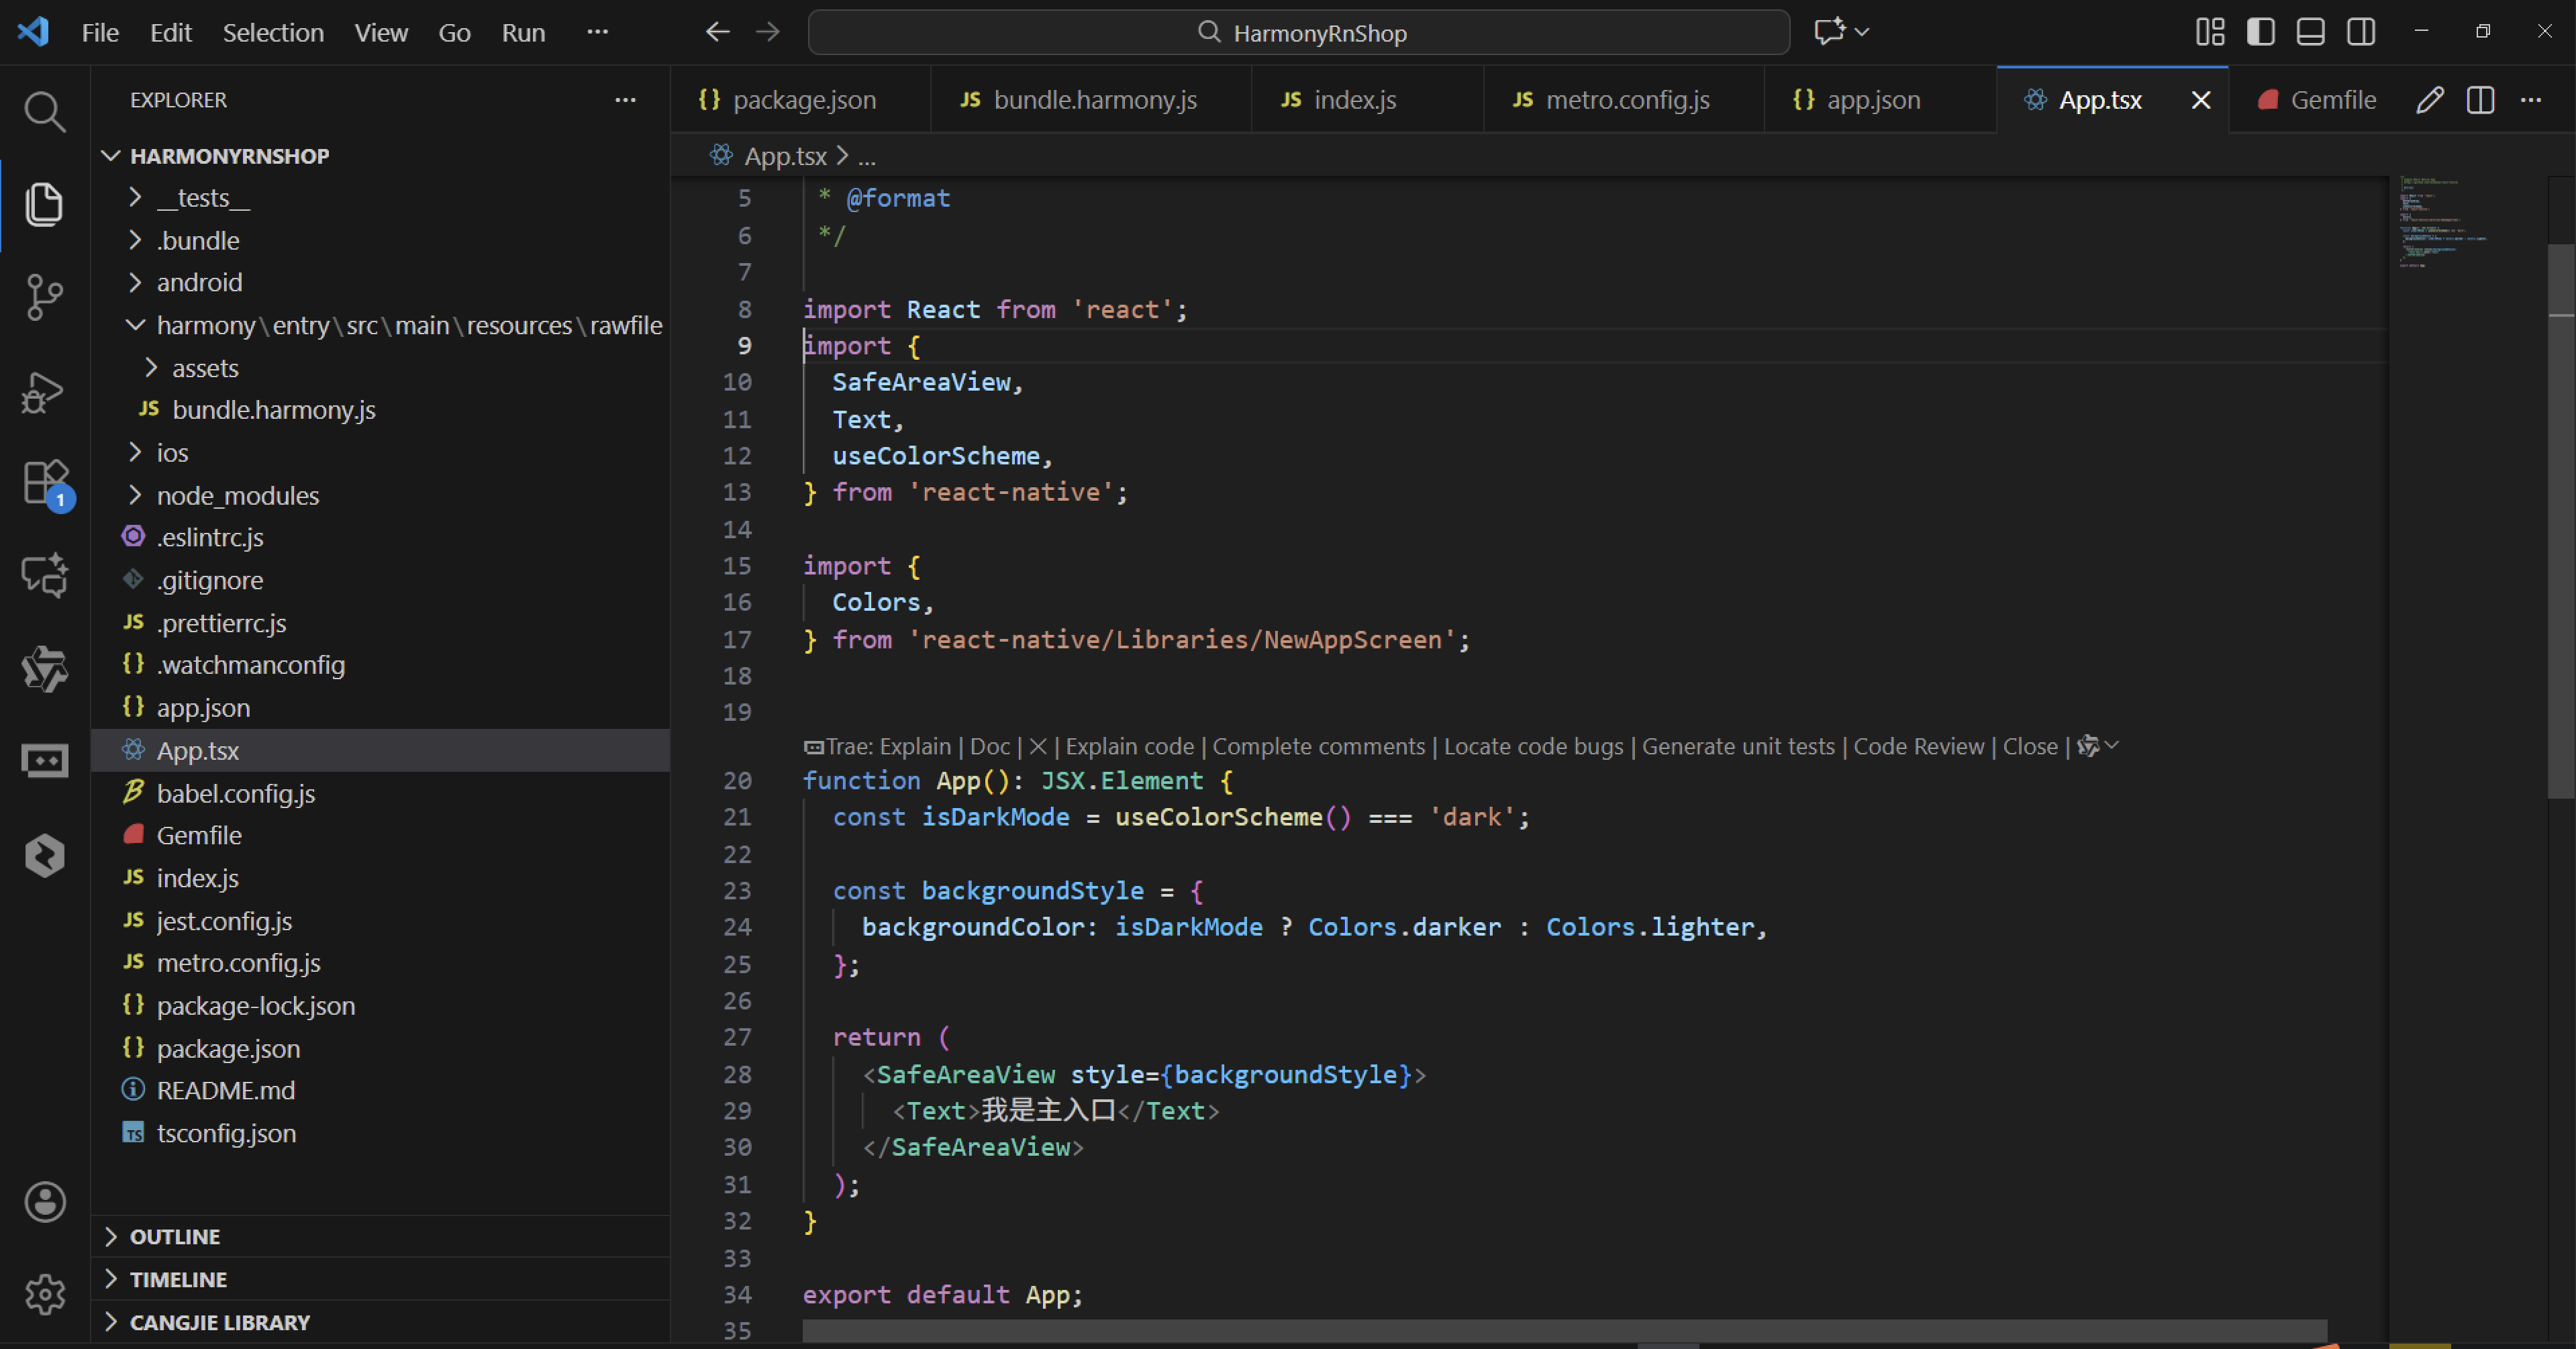The height and width of the screenshot is (1349, 2576).
Task: Click Code Review code lens link
Action: click(x=1918, y=747)
